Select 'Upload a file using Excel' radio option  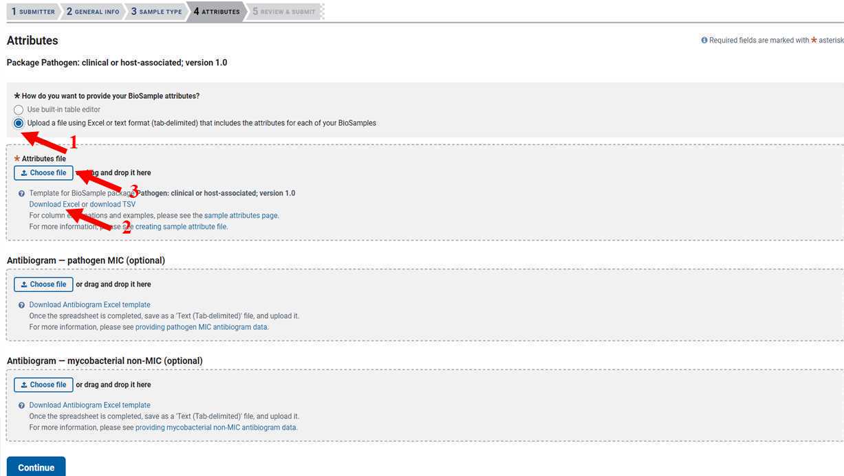[19, 124]
